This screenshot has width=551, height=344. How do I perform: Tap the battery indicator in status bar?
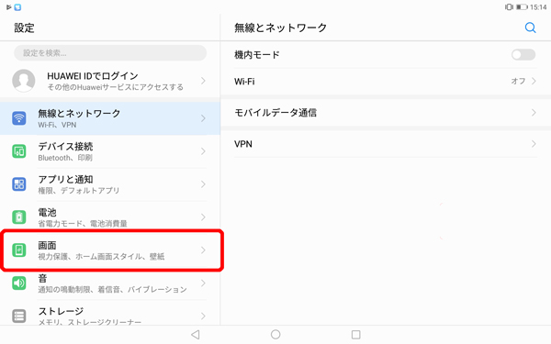(522, 7)
